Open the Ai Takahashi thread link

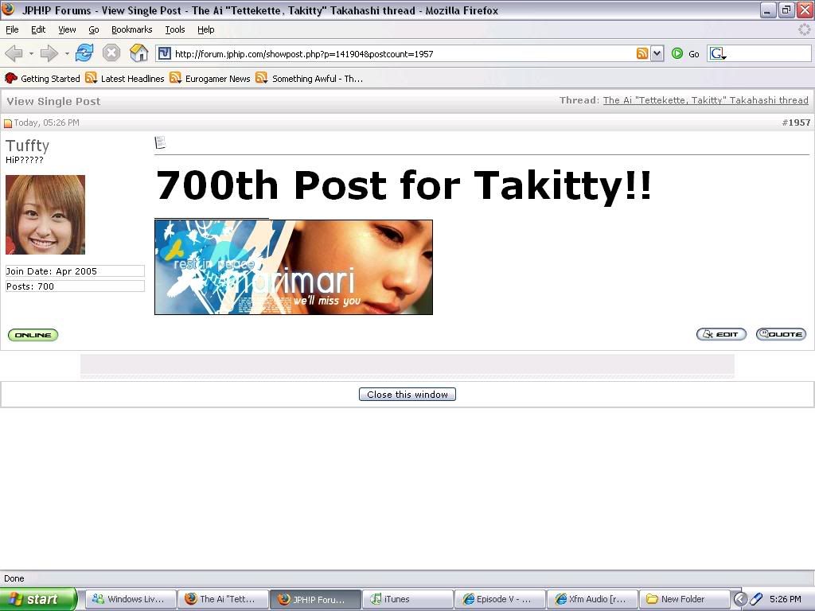(x=705, y=100)
